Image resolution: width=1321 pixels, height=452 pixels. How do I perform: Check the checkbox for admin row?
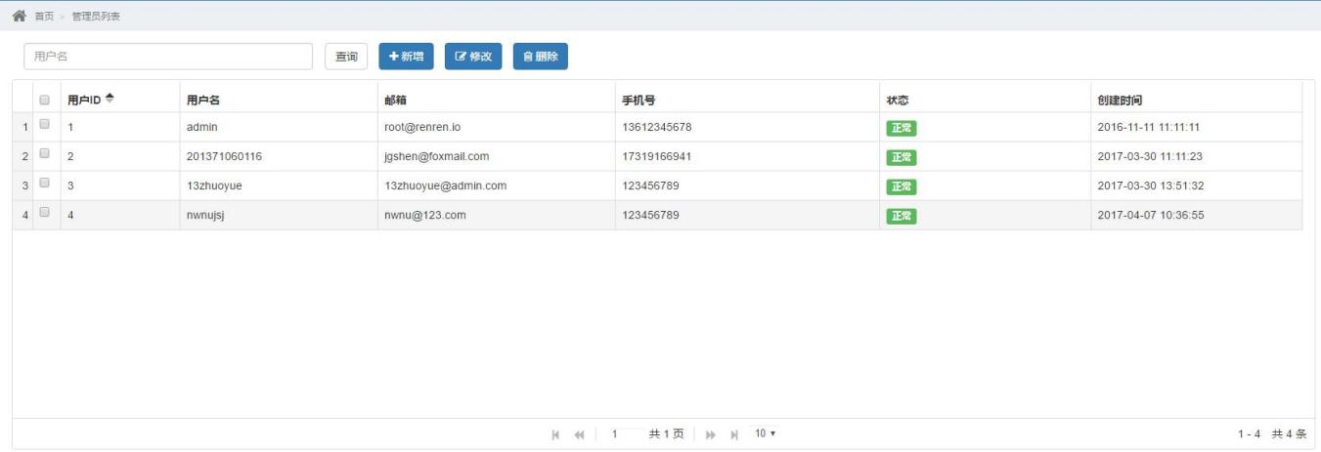44,125
